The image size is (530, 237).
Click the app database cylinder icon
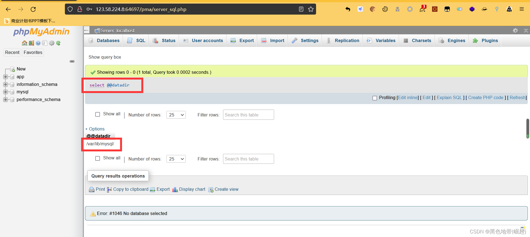12,77
